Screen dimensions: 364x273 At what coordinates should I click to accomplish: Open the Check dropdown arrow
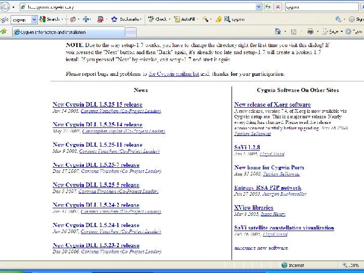[169, 19]
